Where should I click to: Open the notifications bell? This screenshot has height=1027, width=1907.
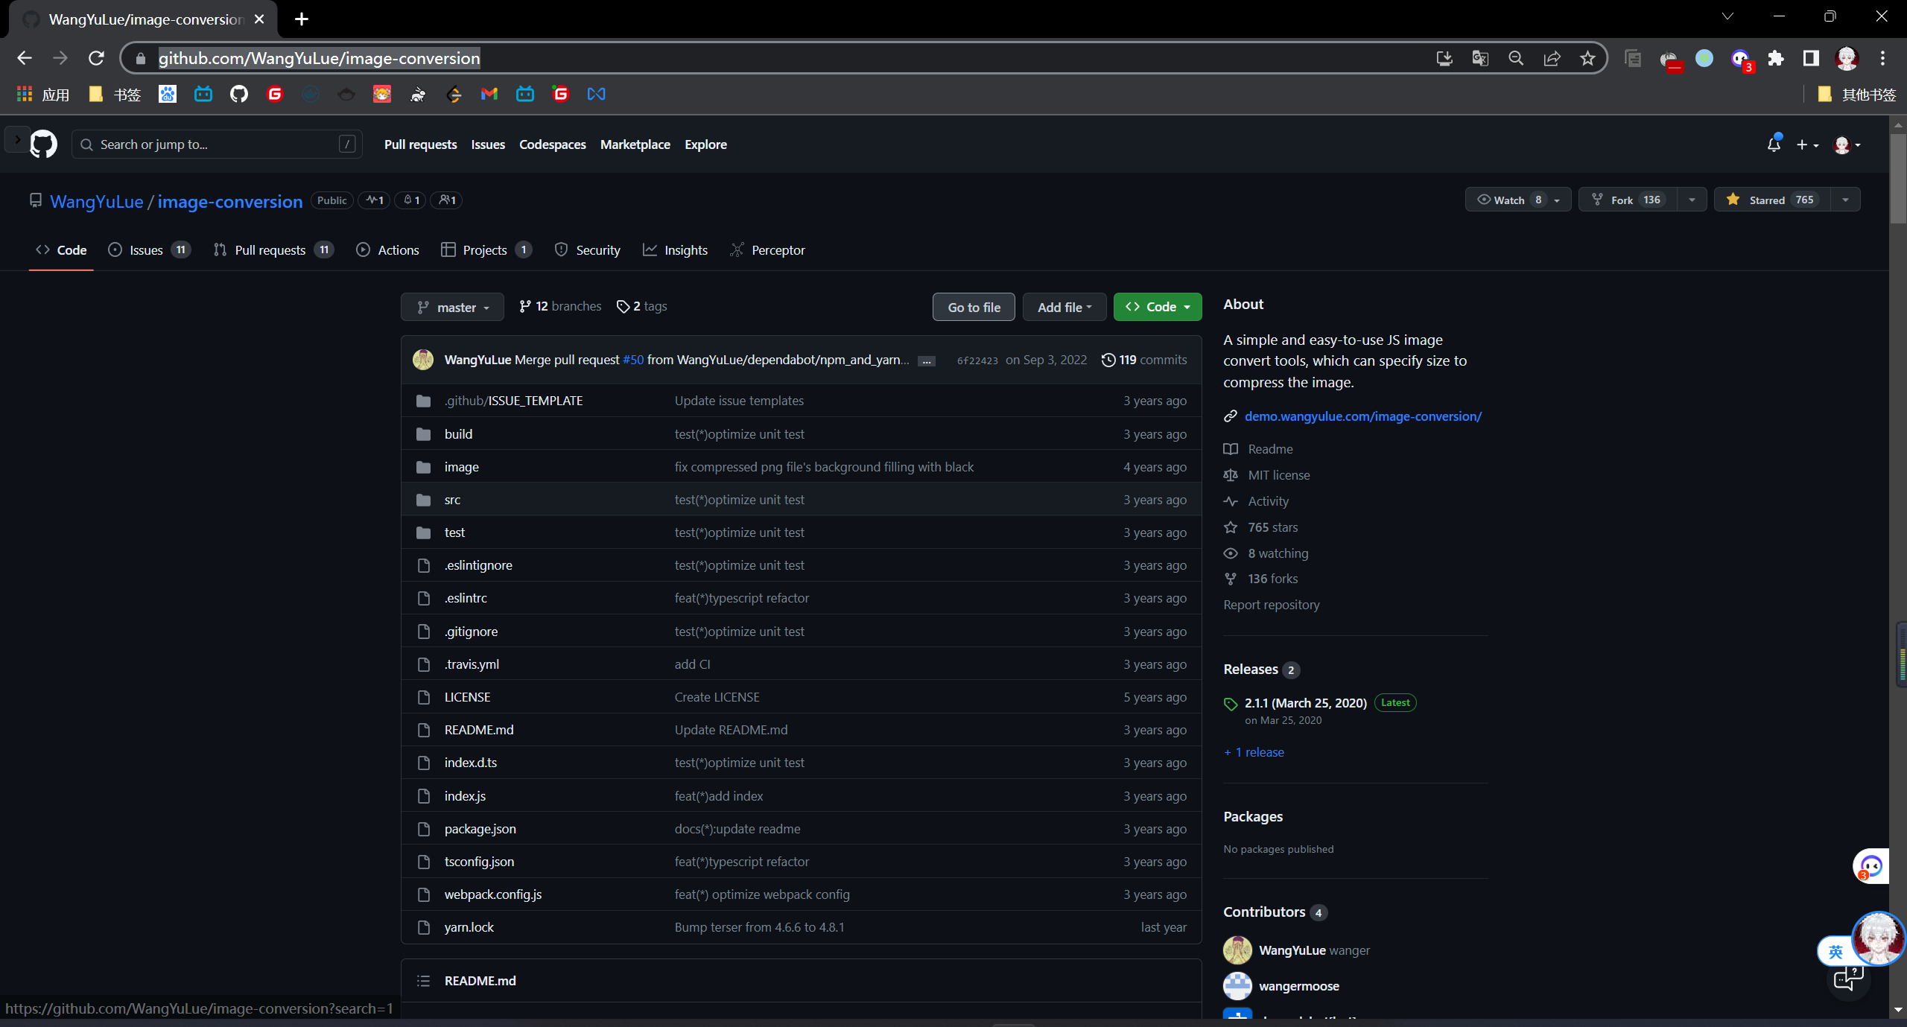pyautogui.click(x=1774, y=144)
